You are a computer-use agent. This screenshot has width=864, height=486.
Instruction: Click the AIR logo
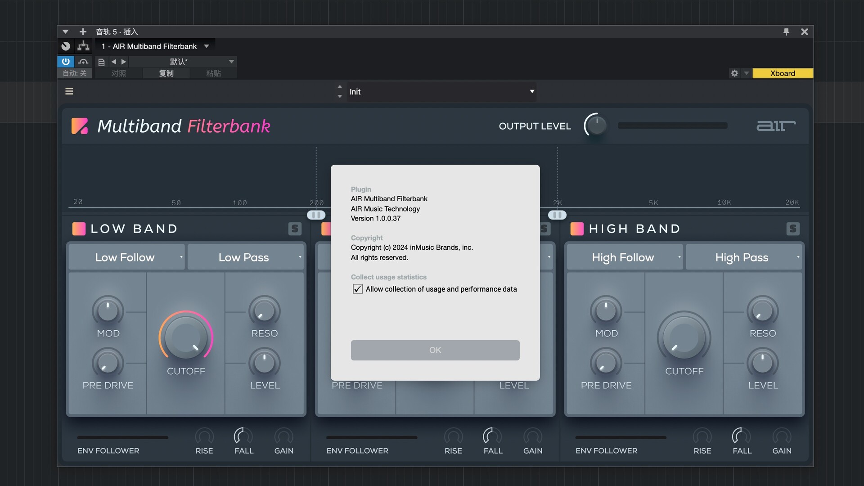(776, 126)
